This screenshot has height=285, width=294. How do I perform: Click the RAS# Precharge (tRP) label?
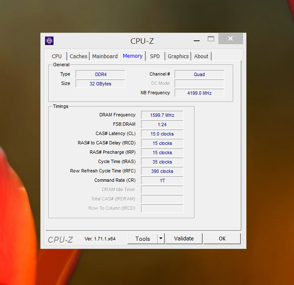pos(113,152)
